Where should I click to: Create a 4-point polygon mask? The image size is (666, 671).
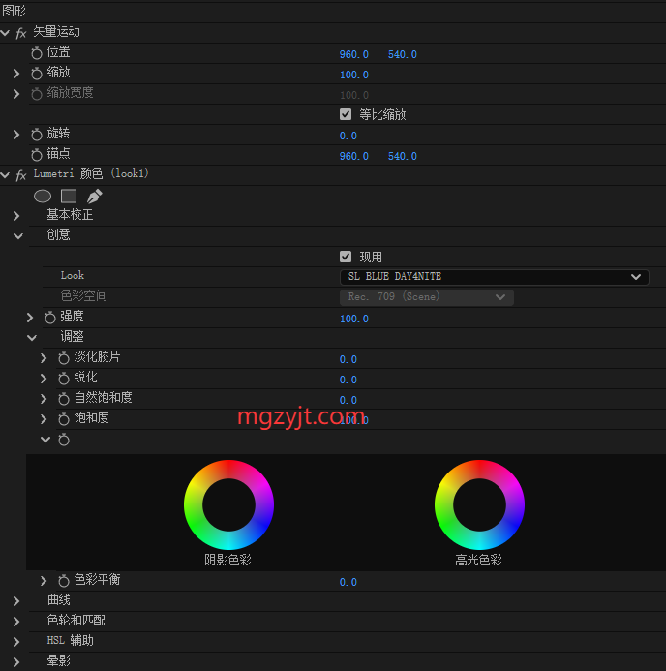click(x=69, y=196)
